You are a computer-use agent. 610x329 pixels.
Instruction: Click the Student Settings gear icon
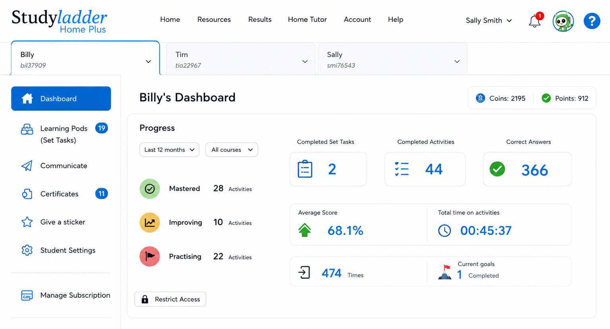[x=27, y=250]
